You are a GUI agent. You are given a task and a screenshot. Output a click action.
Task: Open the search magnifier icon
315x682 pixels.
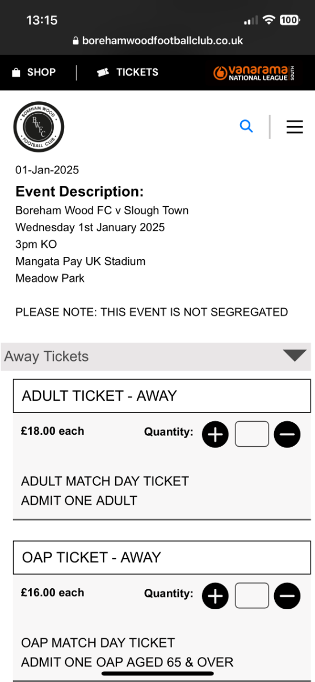[246, 126]
